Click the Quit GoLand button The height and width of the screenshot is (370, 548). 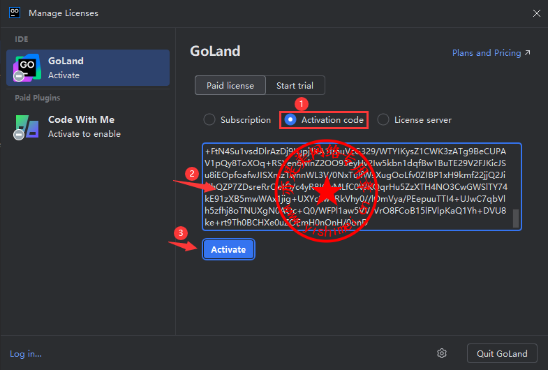[502, 353]
